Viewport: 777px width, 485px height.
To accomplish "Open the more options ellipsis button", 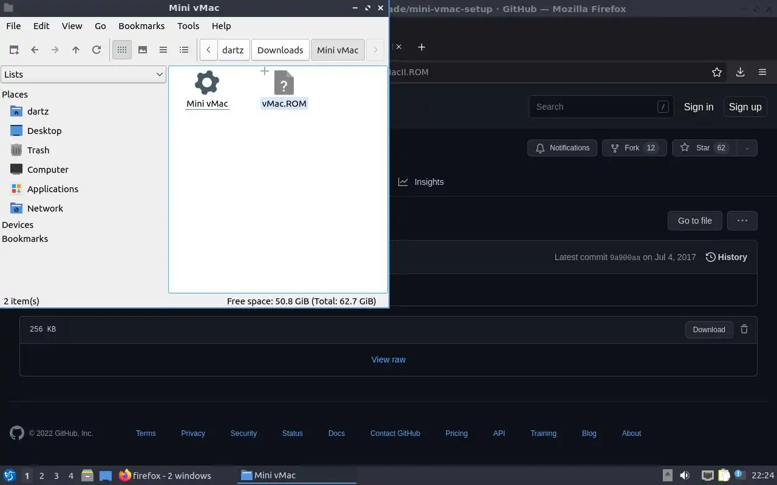I will [x=742, y=221].
